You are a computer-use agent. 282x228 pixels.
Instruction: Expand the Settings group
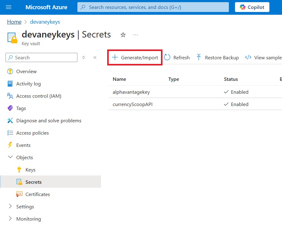pyautogui.click(x=10, y=206)
